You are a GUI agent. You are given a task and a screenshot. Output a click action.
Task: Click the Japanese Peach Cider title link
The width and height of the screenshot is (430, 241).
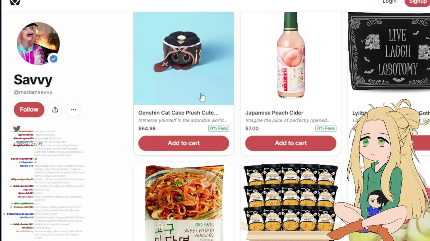[x=274, y=113]
